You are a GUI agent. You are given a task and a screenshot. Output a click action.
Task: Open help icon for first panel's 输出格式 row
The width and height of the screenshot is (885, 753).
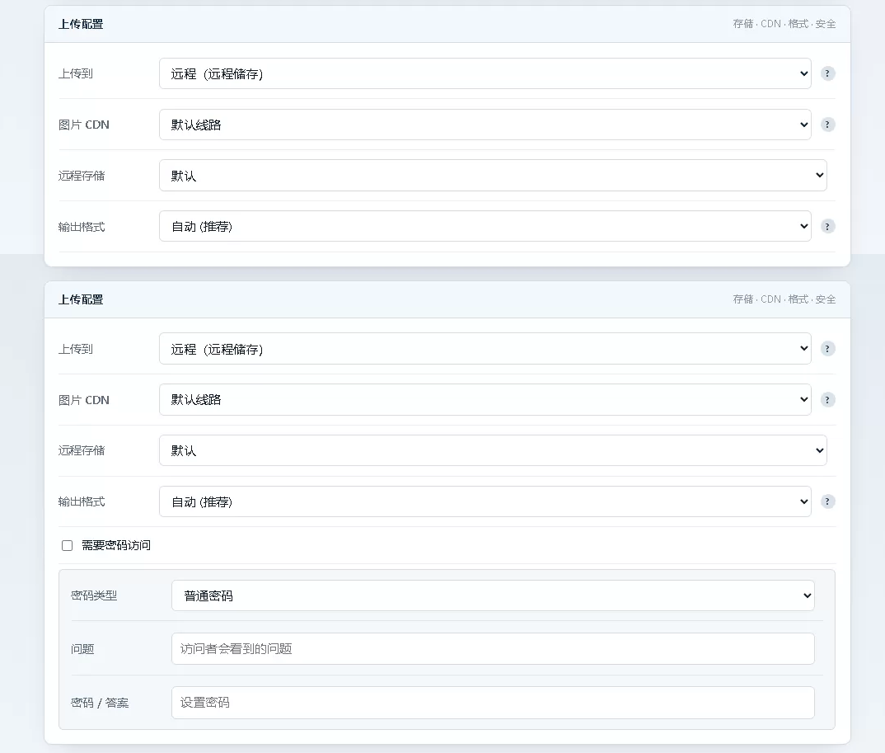coord(827,227)
